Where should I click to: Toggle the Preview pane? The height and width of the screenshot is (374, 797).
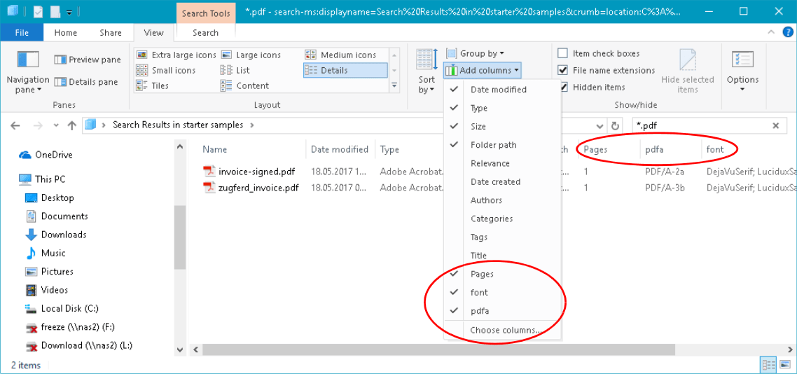pyautogui.click(x=88, y=60)
